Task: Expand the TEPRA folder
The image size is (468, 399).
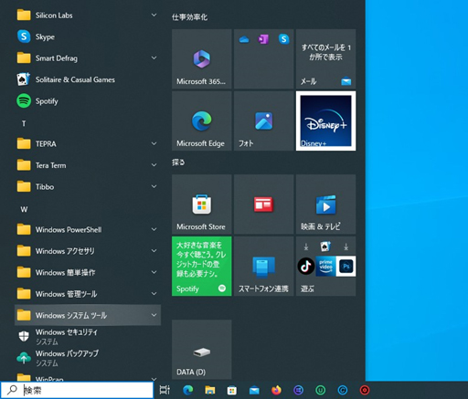Action: click(x=154, y=143)
